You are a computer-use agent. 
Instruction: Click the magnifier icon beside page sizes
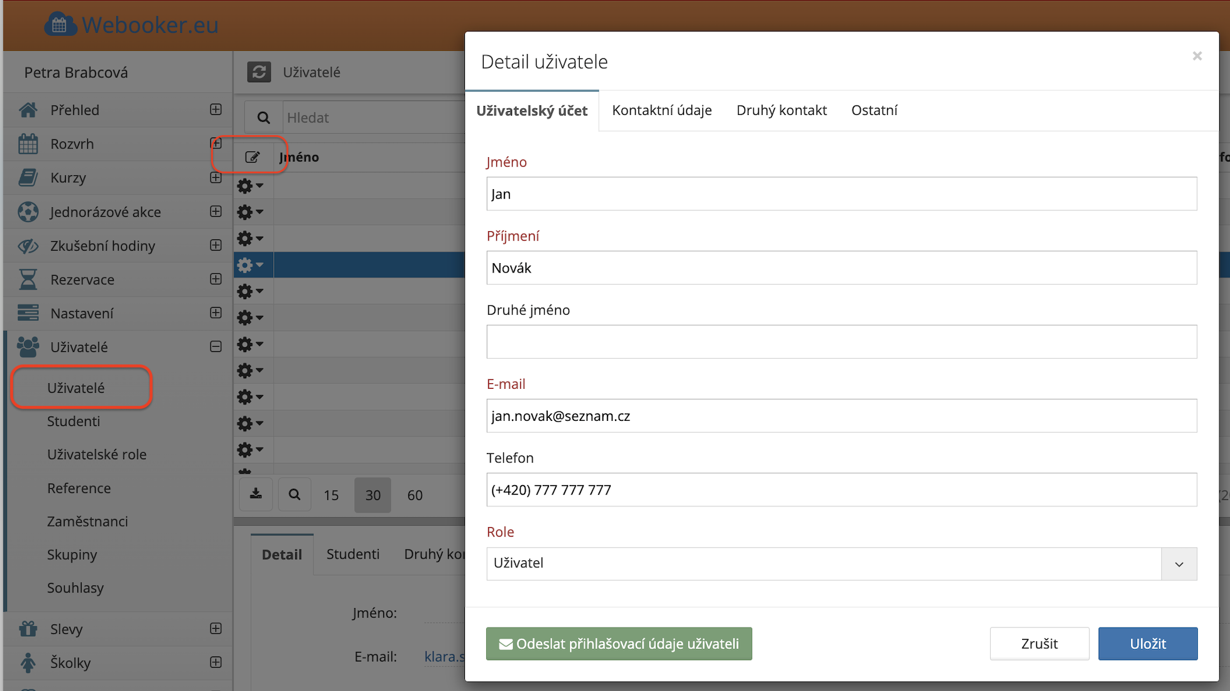tap(294, 494)
